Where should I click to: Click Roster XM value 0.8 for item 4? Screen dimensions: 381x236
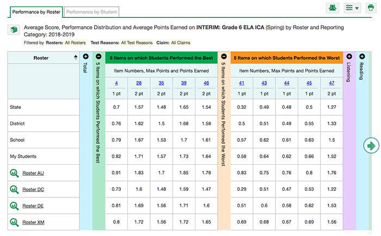(116, 222)
